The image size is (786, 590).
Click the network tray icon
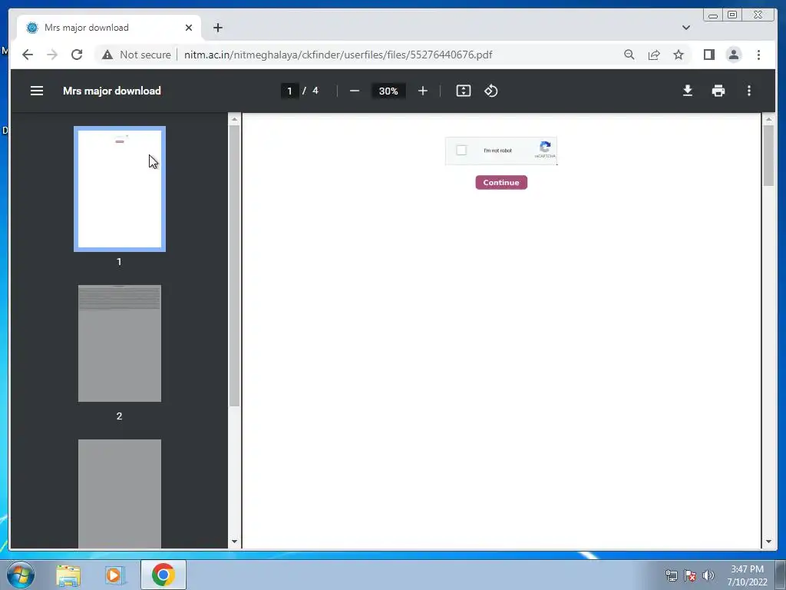(x=671, y=575)
